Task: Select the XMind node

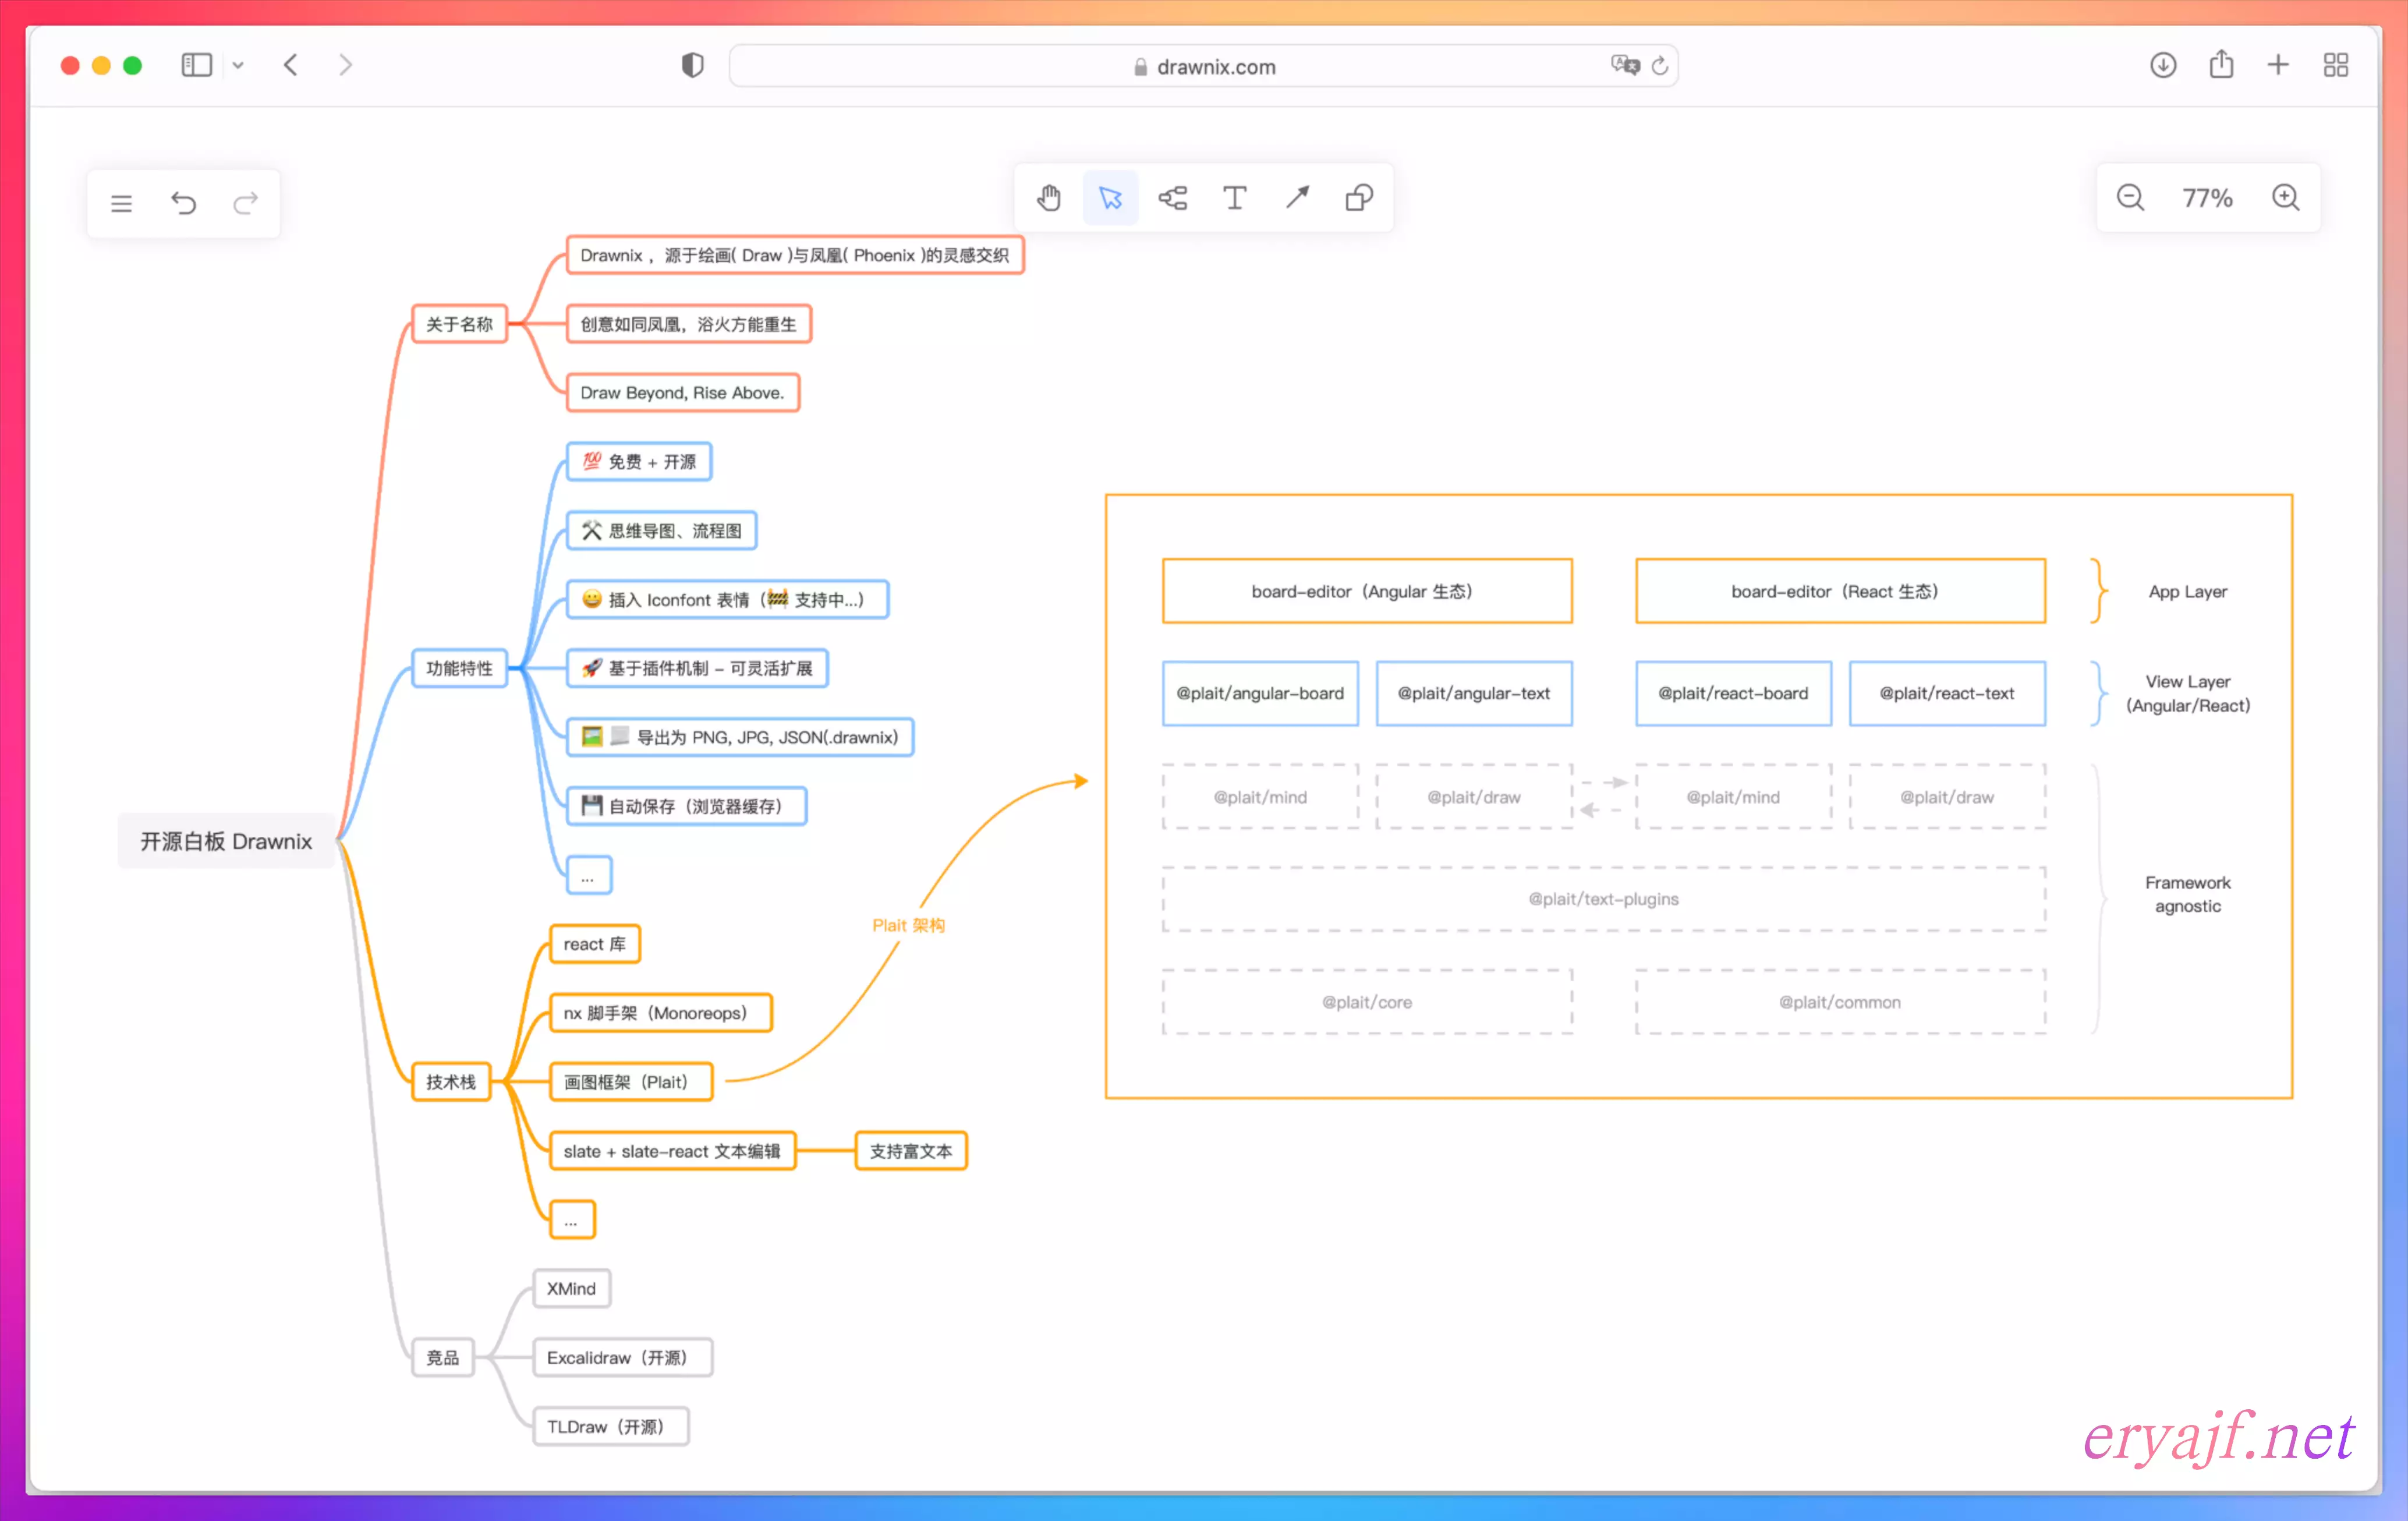Action: (x=572, y=1289)
